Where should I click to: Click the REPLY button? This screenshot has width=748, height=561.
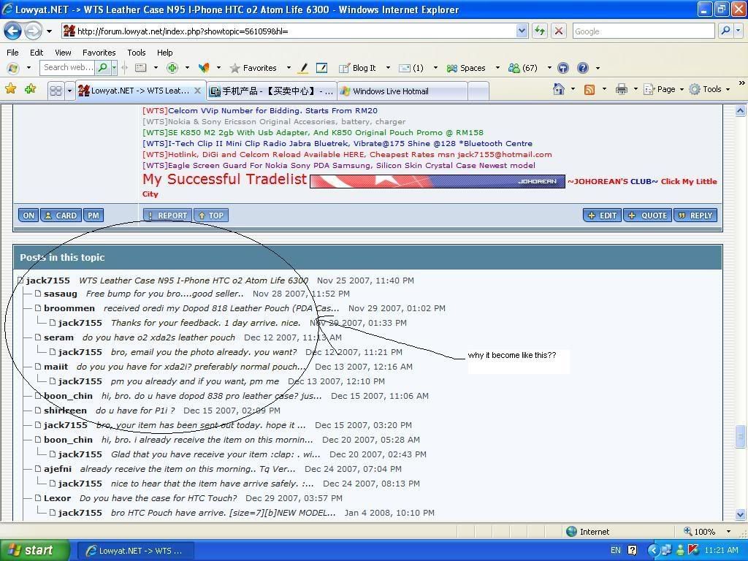point(695,215)
